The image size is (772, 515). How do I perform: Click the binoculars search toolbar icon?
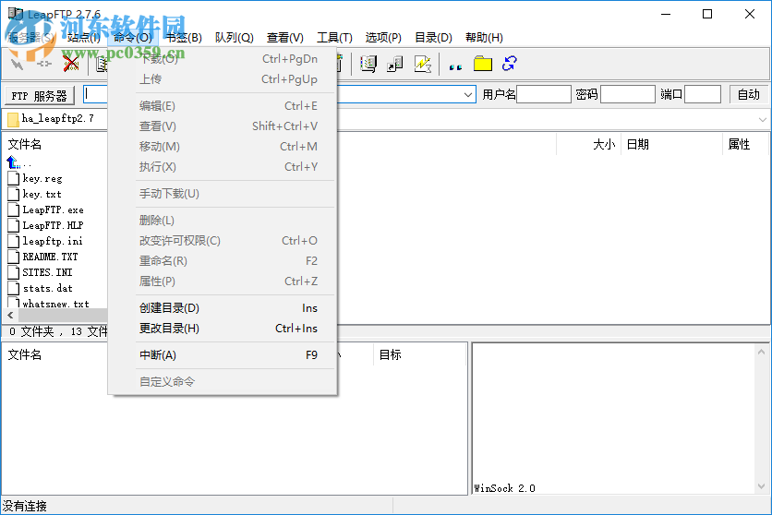(x=455, y=66)
